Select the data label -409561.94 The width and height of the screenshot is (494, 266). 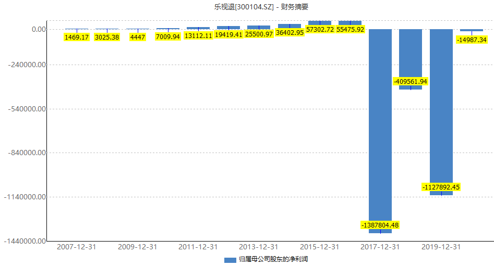point(411,82)
